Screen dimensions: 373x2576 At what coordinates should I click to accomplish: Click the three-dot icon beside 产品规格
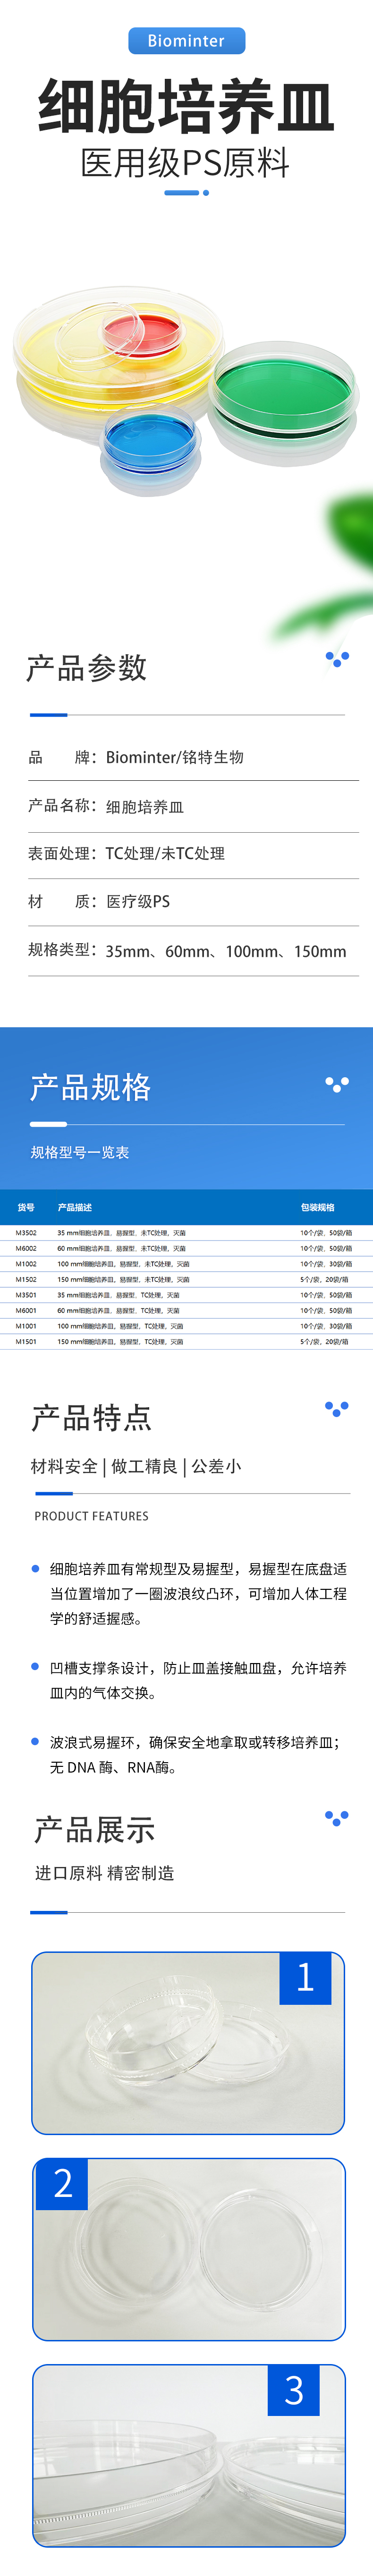tap(337, 1084)
